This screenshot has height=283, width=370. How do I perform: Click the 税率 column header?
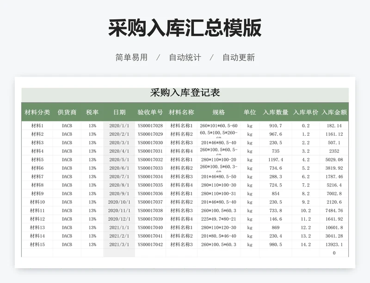(92, 112)
